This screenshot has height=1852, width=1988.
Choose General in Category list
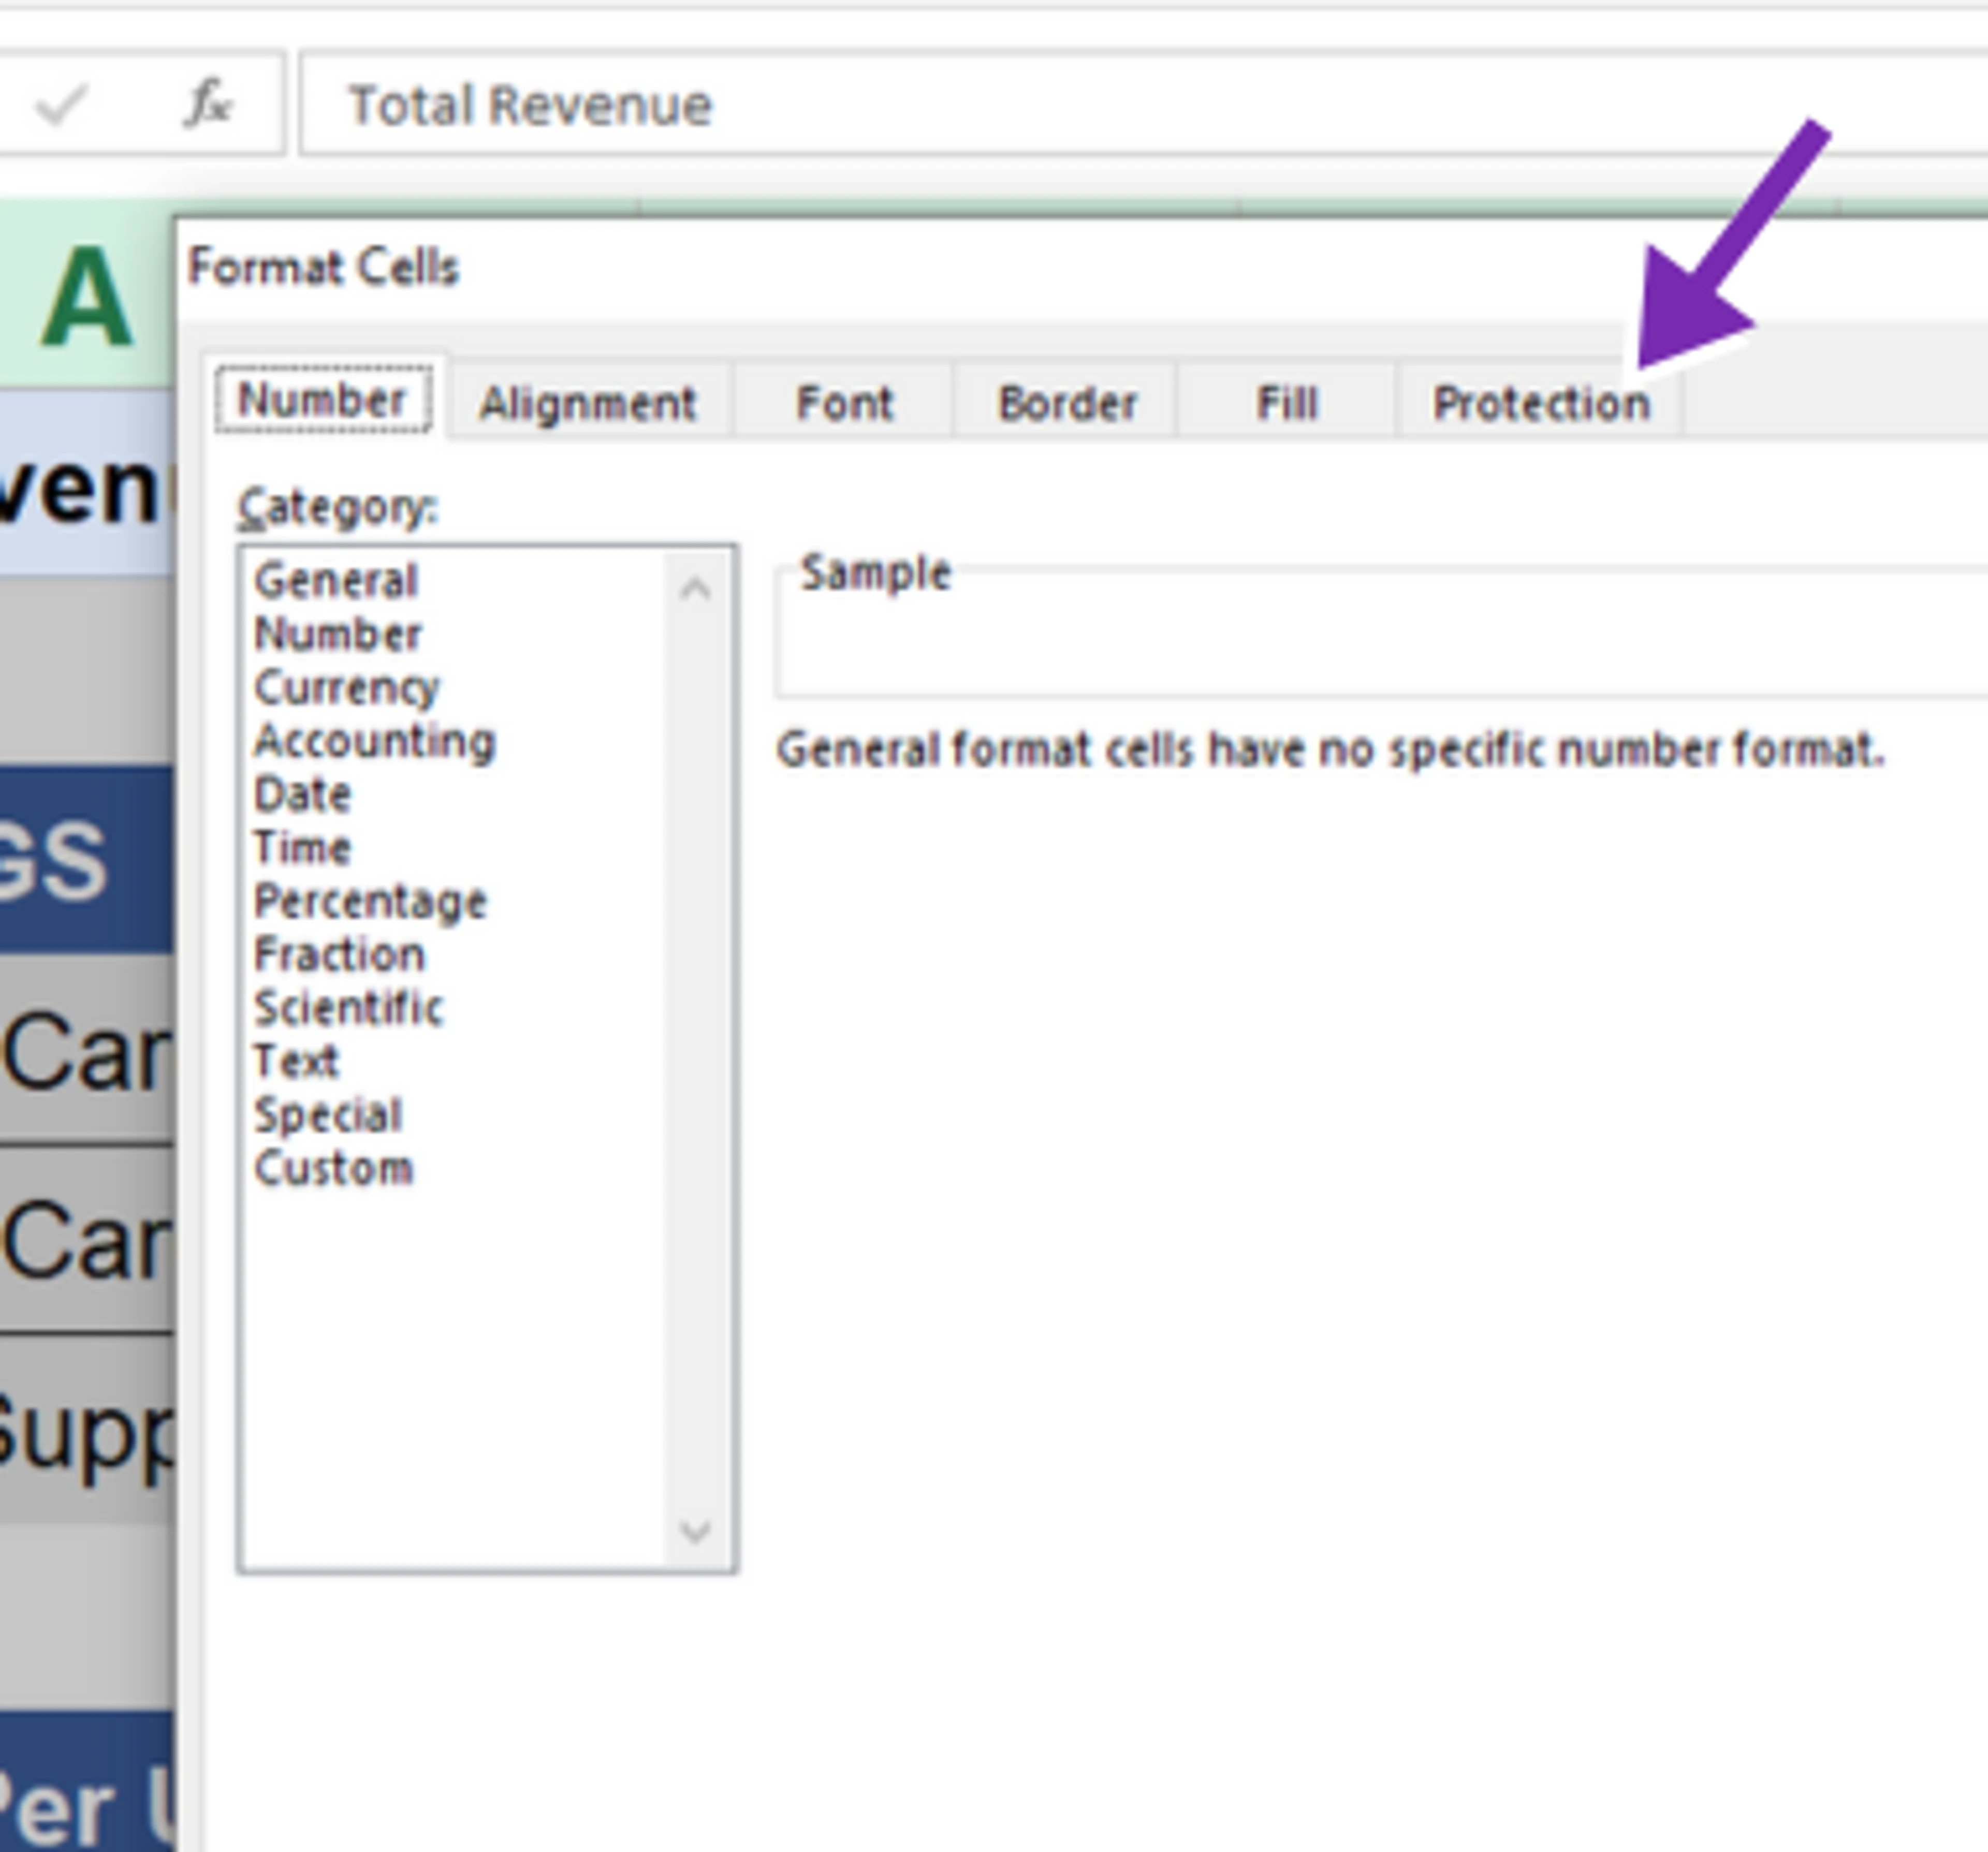coord(335,581)
